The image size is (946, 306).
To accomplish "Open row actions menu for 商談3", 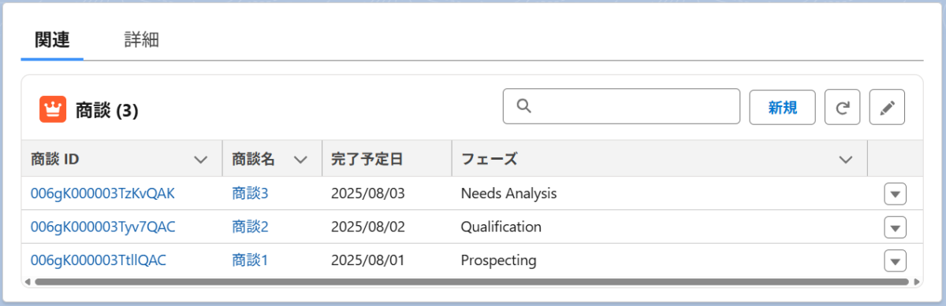I will click(x=895, y=194).
